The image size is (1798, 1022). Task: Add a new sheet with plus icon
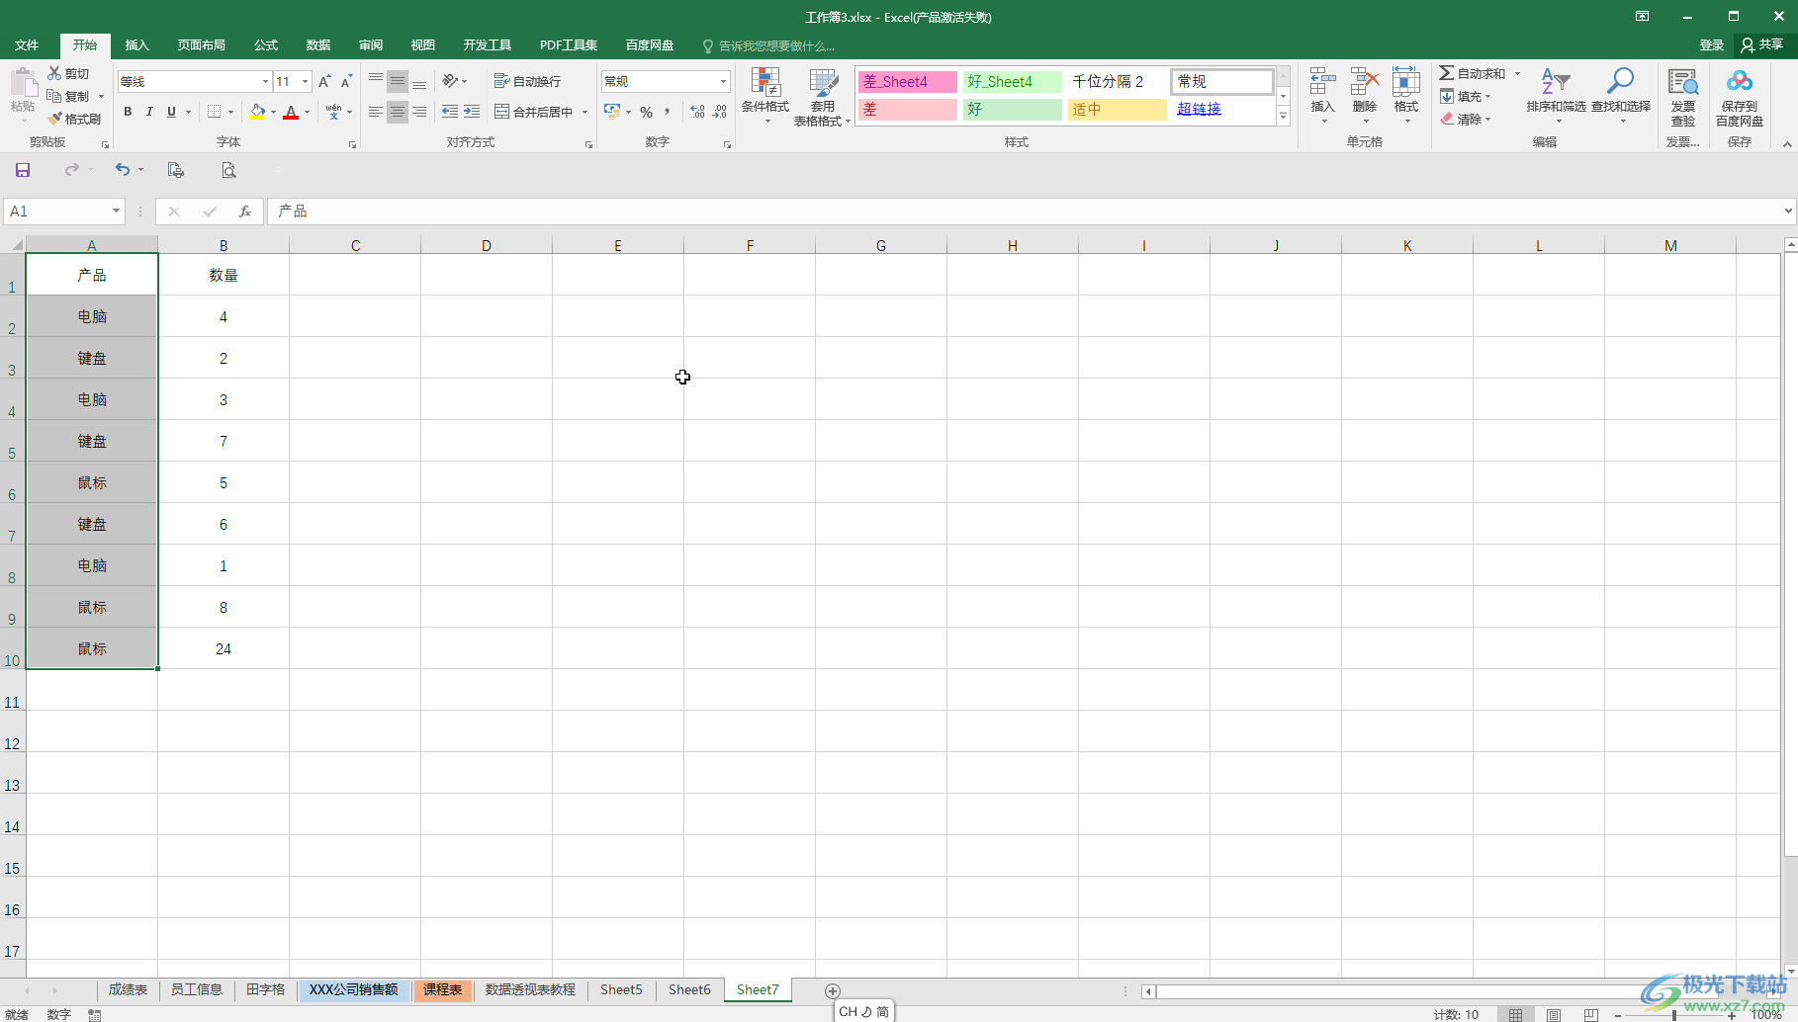click(x=833, y=990)
